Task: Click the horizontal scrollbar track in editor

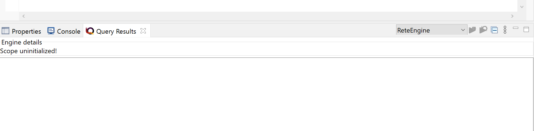Action: pos(268,16)
